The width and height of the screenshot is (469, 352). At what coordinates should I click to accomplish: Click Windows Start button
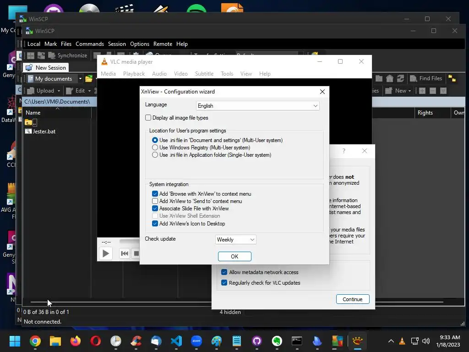(15, 341)
